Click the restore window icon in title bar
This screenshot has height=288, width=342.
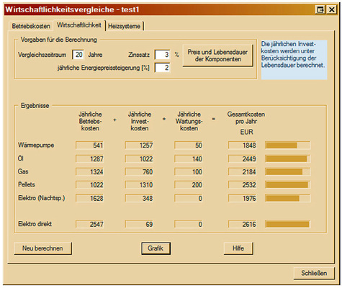320,9
